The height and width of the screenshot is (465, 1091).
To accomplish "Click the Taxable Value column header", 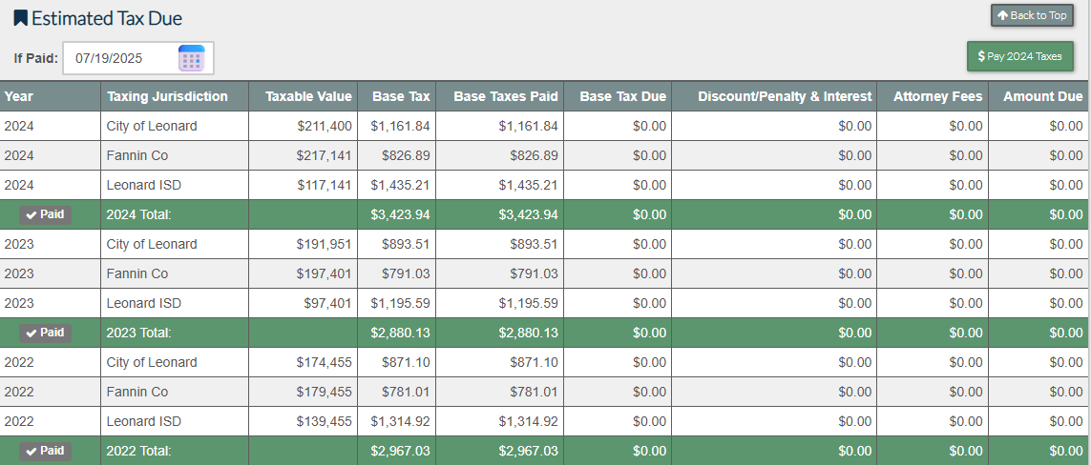I will click(x=308, y=96).
